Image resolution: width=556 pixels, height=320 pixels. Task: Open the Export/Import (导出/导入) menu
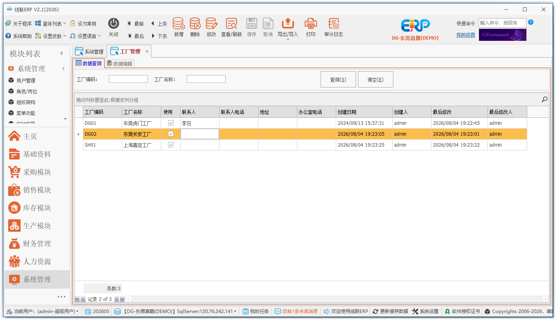click(x=288, y=28)
